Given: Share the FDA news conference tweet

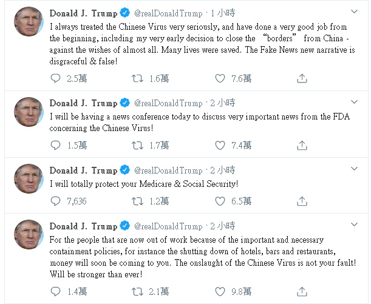Looking at the screenshot, I should click(x=302, y=145).
